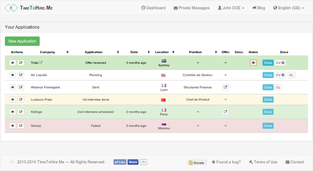Edit the Air Liquide application
Viewport: 313px width, 171px height.
pyautogui.click(x=21, y=75)
